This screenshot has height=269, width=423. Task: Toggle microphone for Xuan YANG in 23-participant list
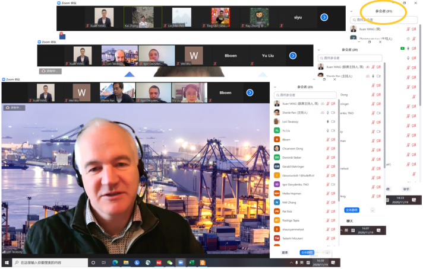(x=328, y=104)
